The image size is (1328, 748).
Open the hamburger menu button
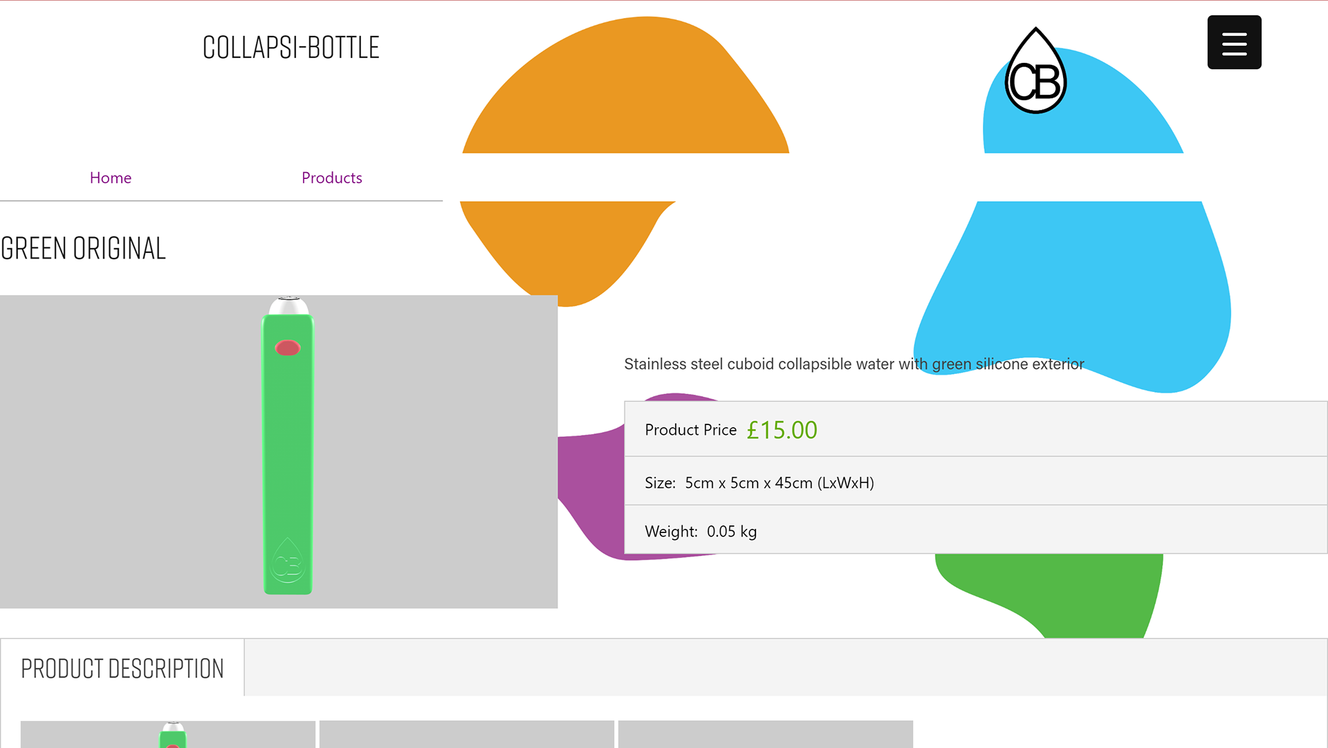[1234, 42]
